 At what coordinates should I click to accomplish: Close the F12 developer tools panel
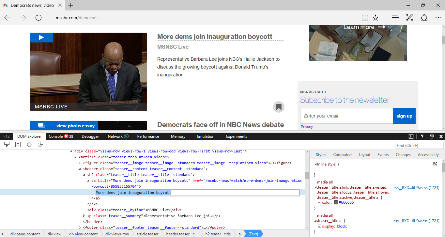pos(441,136)
